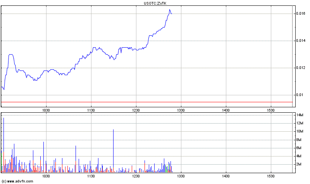Click the USOTC:ZVTK chart title
Viewport: 310px width, 184px height.
pyautogui.click(x=155, y=3)
